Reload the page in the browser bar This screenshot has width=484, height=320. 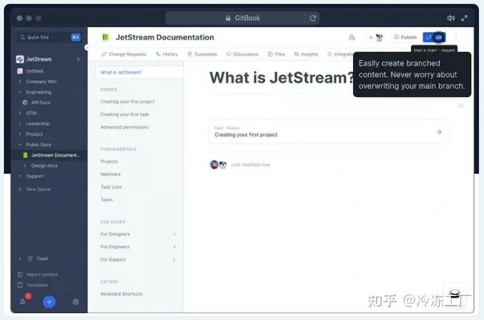point(313,18)
